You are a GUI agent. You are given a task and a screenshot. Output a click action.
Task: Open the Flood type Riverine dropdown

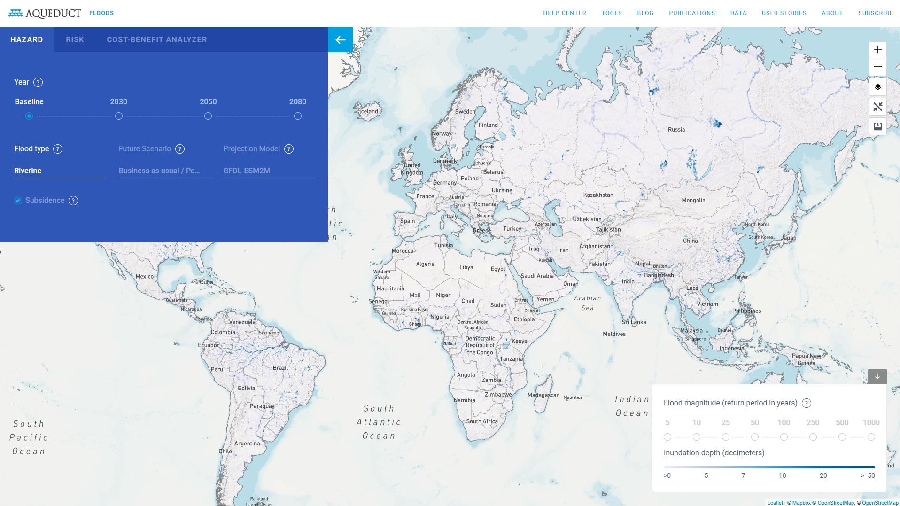click(61, 171)
